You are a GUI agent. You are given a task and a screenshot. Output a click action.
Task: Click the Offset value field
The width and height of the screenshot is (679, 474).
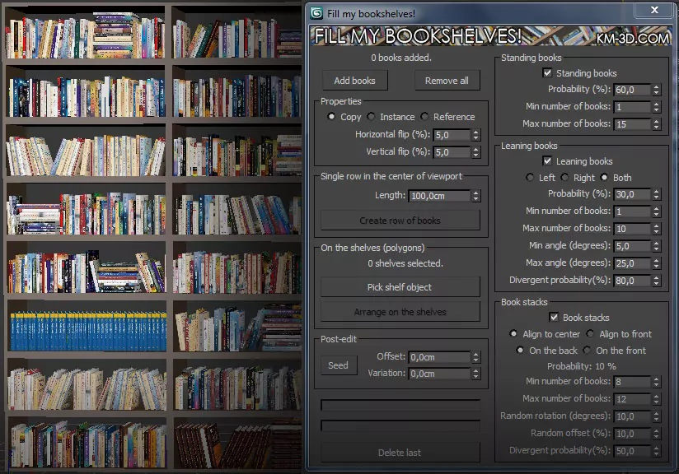click(x=438, y=357)
